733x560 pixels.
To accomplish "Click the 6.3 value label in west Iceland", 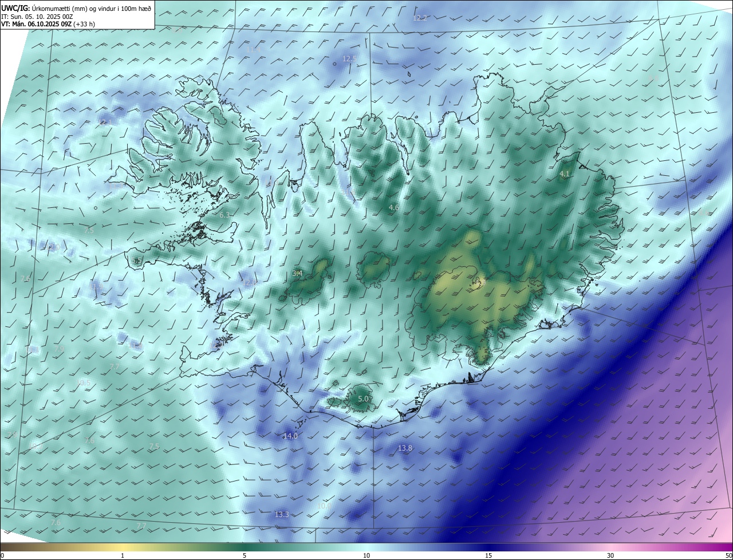I will point(224,215).
